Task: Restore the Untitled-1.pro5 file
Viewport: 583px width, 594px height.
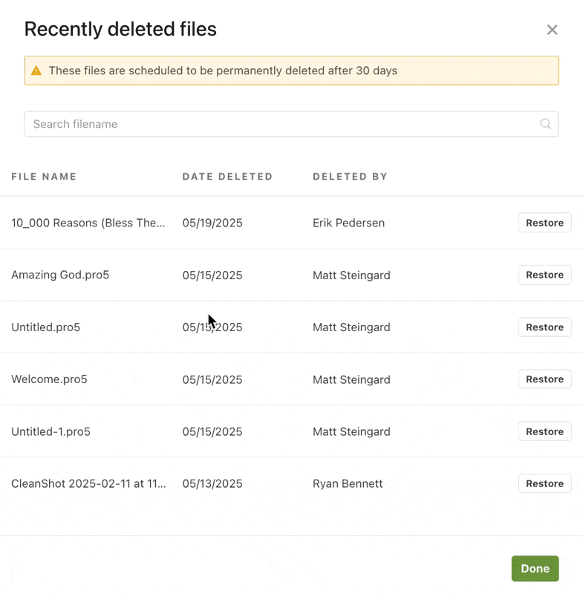Action: click(x=544, y=431)
